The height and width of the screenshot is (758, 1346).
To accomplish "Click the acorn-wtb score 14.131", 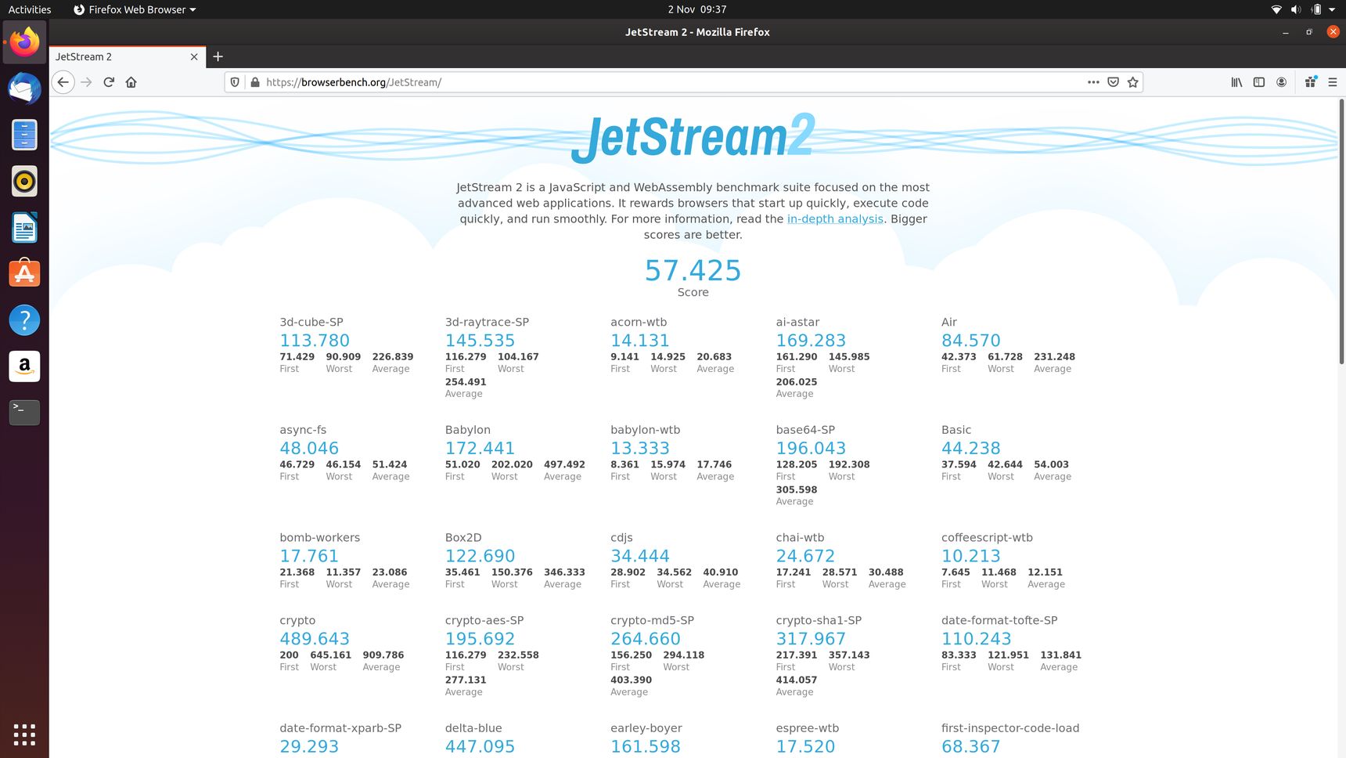I will pos(640,341).
